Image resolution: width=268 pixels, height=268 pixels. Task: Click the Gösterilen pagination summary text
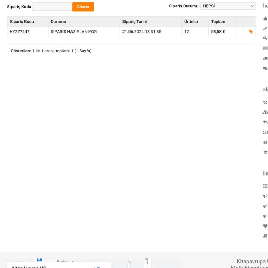coord(51,51)
